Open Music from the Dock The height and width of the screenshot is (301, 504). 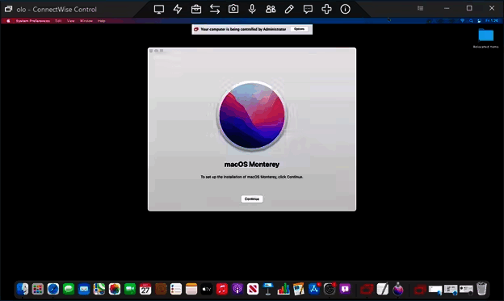222,289
